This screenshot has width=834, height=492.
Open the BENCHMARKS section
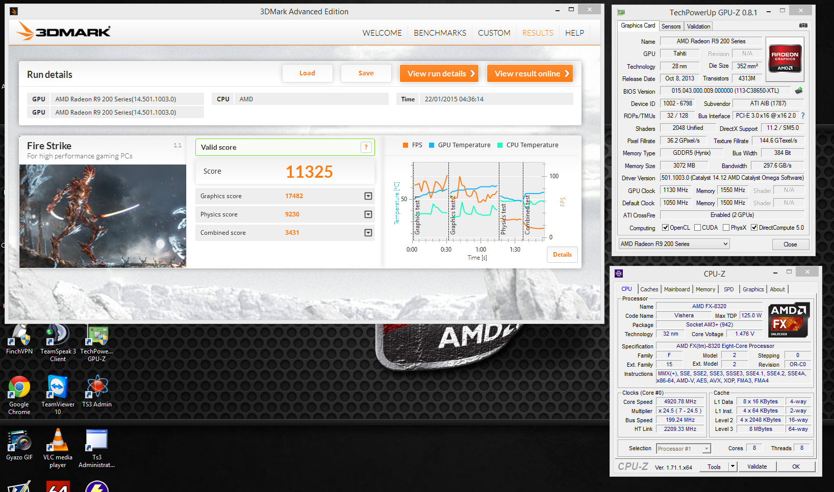pyautogui.click(x=440, y=33)
